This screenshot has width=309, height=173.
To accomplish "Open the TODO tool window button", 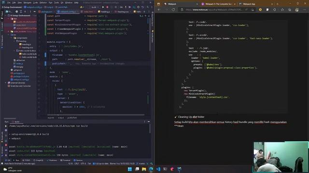I will point(27,160).
